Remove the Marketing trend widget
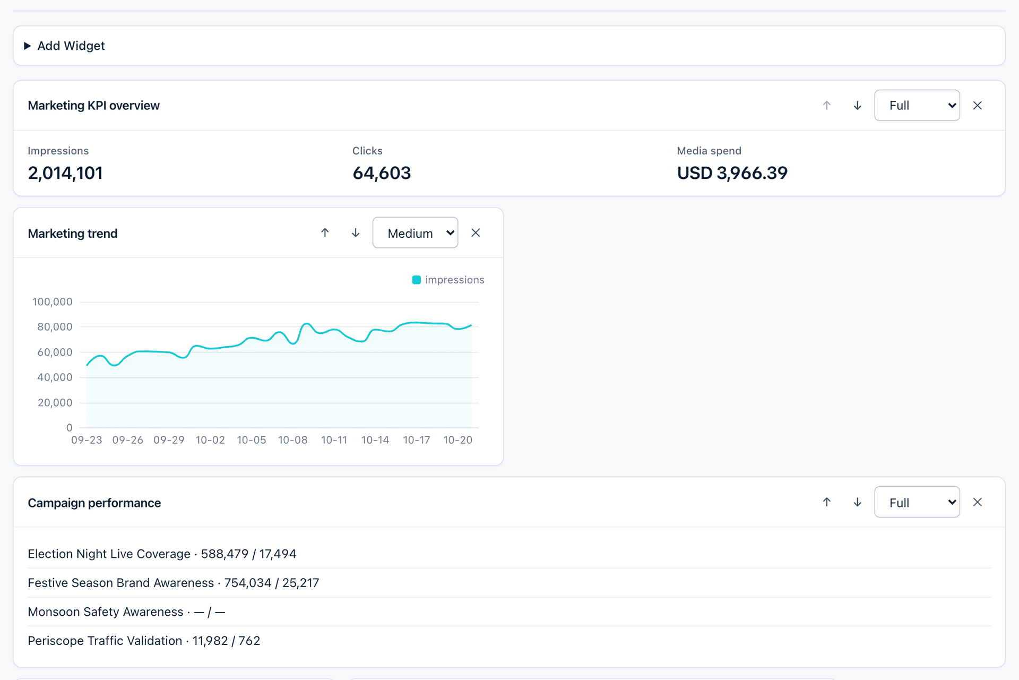The width and height of the screenshot is (1019, 680). tap(476, 233)
